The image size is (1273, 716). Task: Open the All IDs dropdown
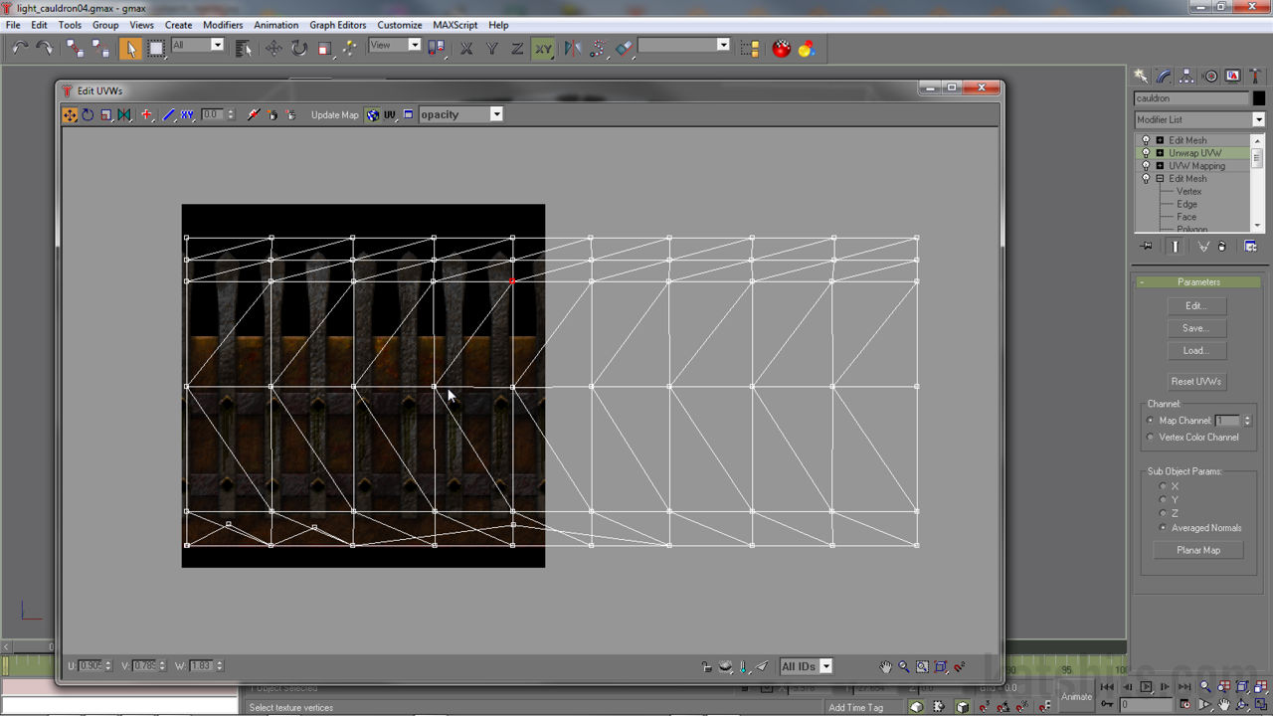(826, 666)
